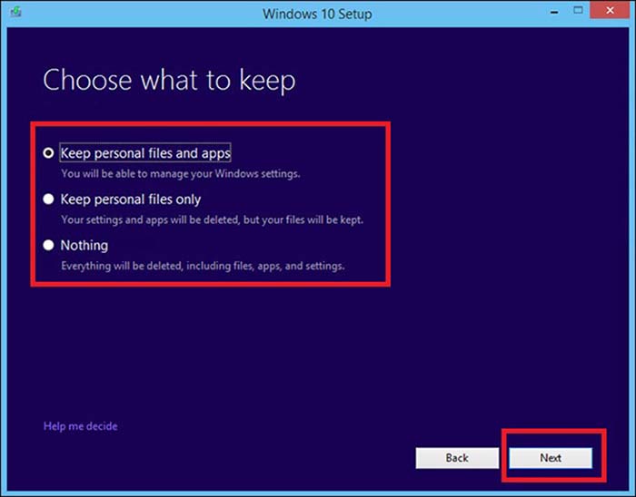This screenshot has width=636, height=497.
Task: Click the Windows 10 Setup title bar icon
Action: (x=14, y=14)
